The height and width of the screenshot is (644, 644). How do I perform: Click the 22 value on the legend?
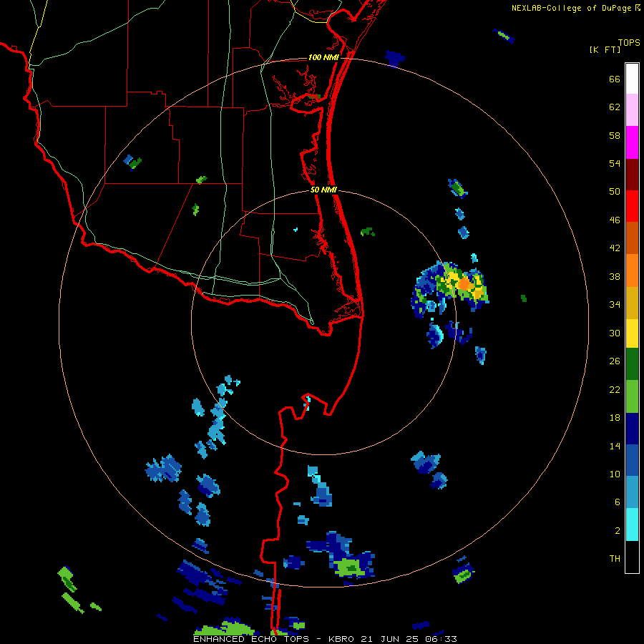click(x=615, y=389)
